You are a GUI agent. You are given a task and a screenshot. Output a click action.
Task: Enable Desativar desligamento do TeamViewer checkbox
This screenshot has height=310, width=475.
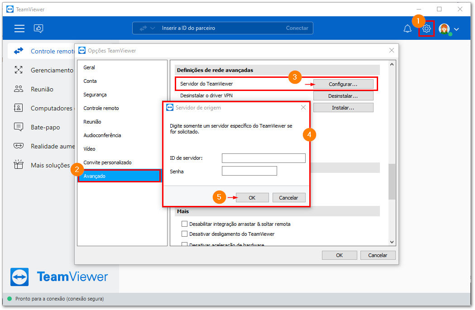(x=184, y=234)
